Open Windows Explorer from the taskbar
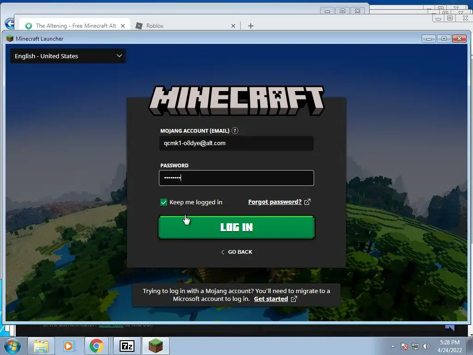 41,346
